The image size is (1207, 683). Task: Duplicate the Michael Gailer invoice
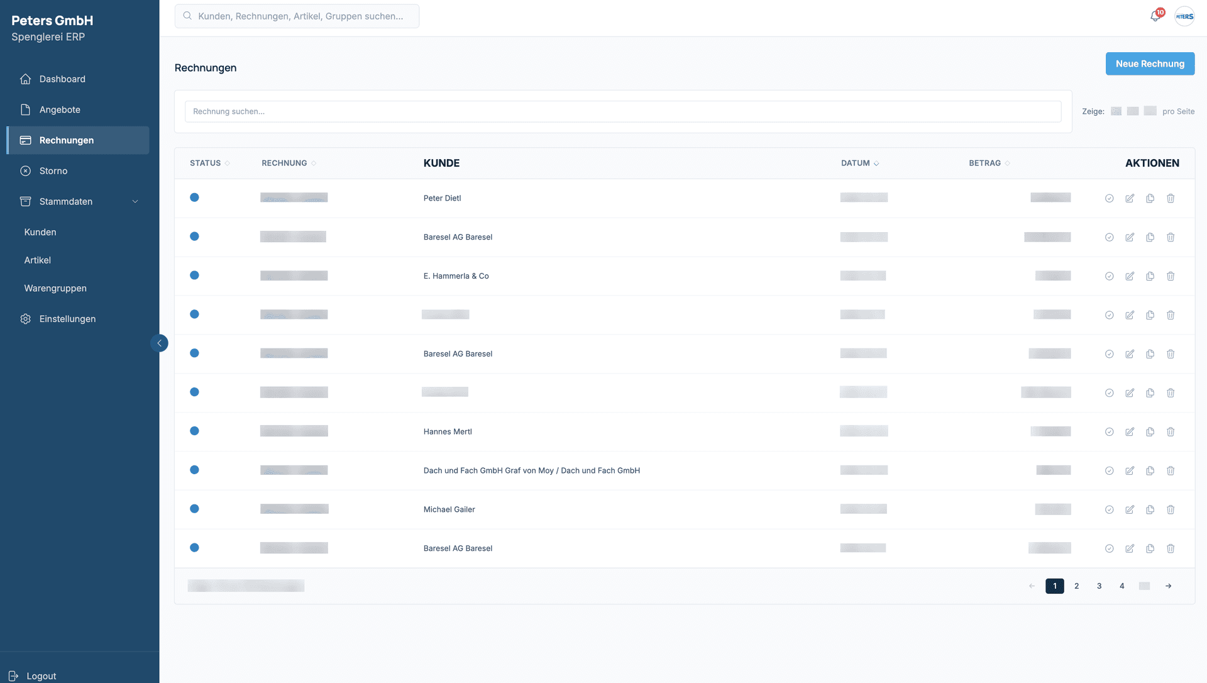point(1150,510)
